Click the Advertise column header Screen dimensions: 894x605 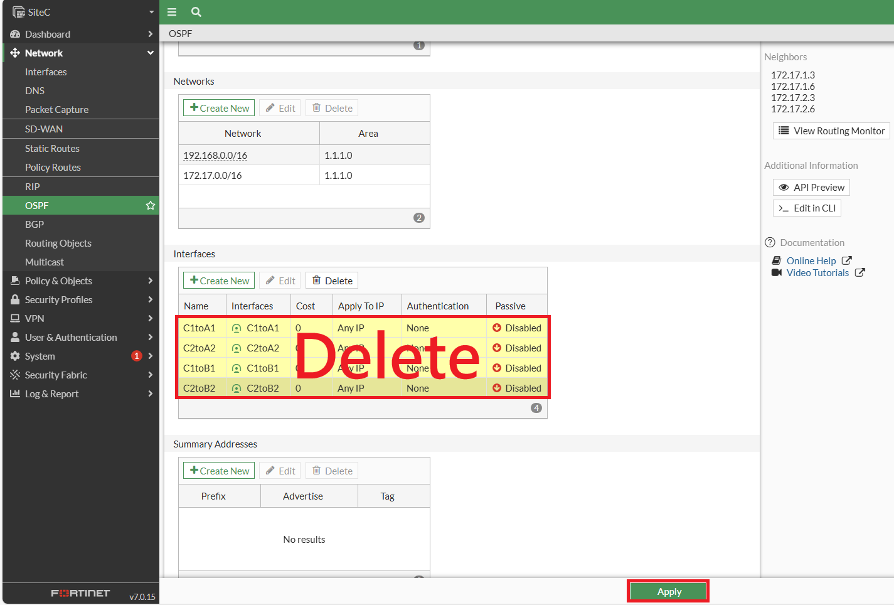tap(309, 496)
